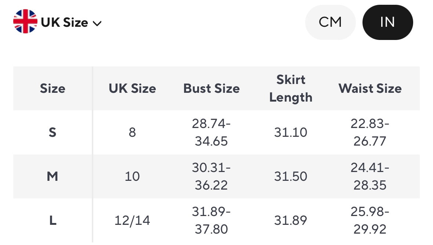Click the Skirt Length column header
Screen dimensions: 433x245
tap(291, 88)
